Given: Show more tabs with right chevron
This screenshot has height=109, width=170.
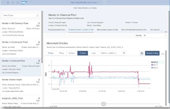Looking at the screenshot, I should [x=162, y=31].
